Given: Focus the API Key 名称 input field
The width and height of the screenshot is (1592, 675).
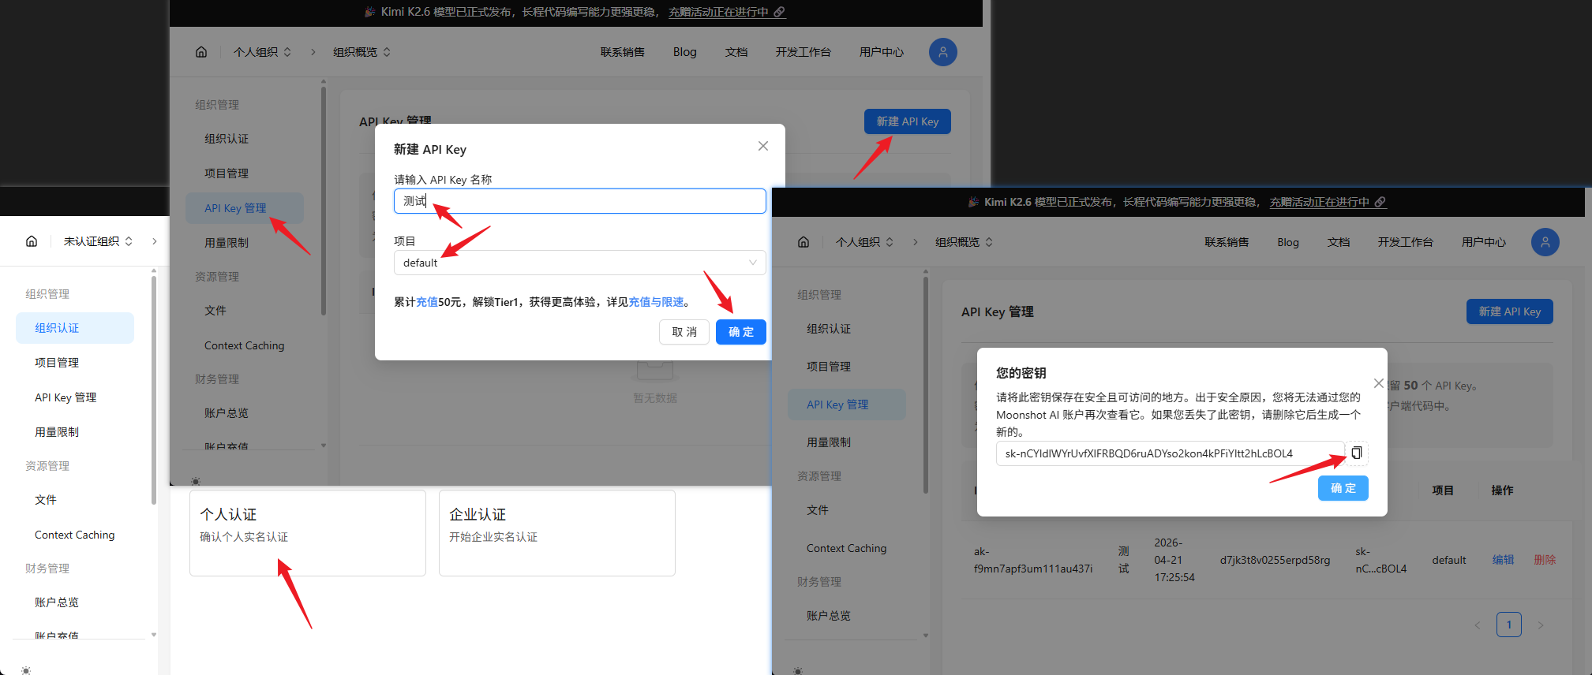Looking at the screenshot, I should (x=579, y=201).
